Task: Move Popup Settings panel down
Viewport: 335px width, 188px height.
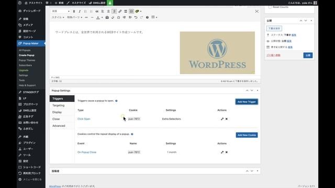Action: pos(252,90)
